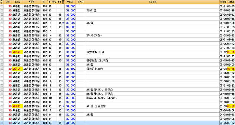Tick the checkbox for the 30A타입 월세도 가능함 row
235x125 pixels.
[2, 98]
